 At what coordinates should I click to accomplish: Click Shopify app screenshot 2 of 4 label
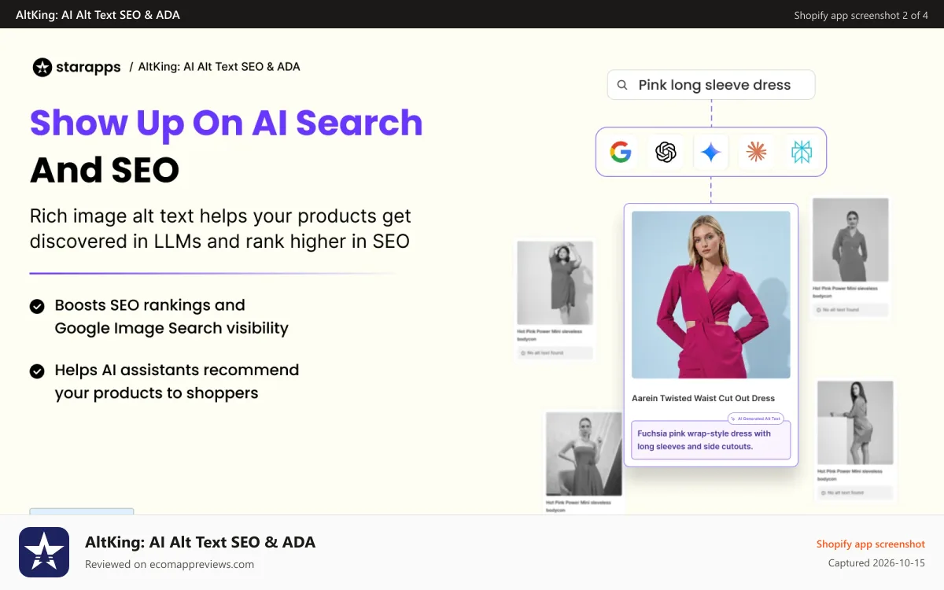point(861,15)
